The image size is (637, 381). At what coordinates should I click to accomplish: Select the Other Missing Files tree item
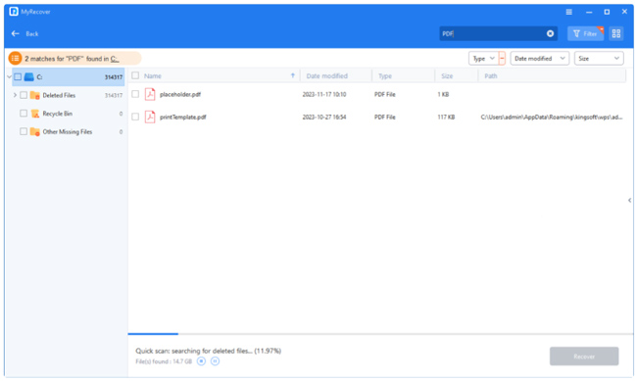point(68,131)
